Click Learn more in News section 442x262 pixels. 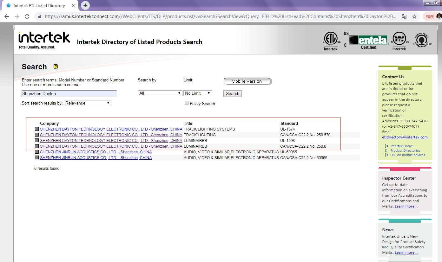pos(406,252)
